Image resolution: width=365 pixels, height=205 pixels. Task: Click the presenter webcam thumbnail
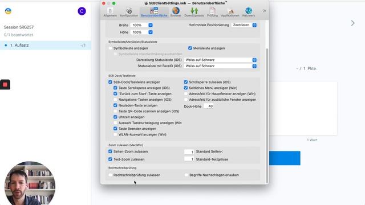(x=30, y=183)
